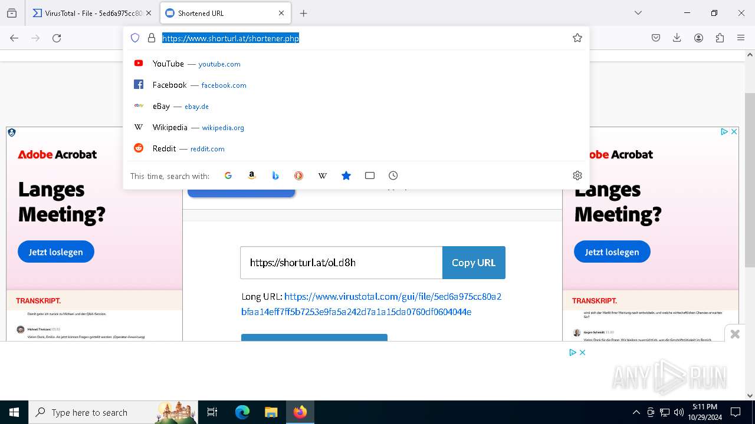Close the VirusTotal tab

coord(148,13)
